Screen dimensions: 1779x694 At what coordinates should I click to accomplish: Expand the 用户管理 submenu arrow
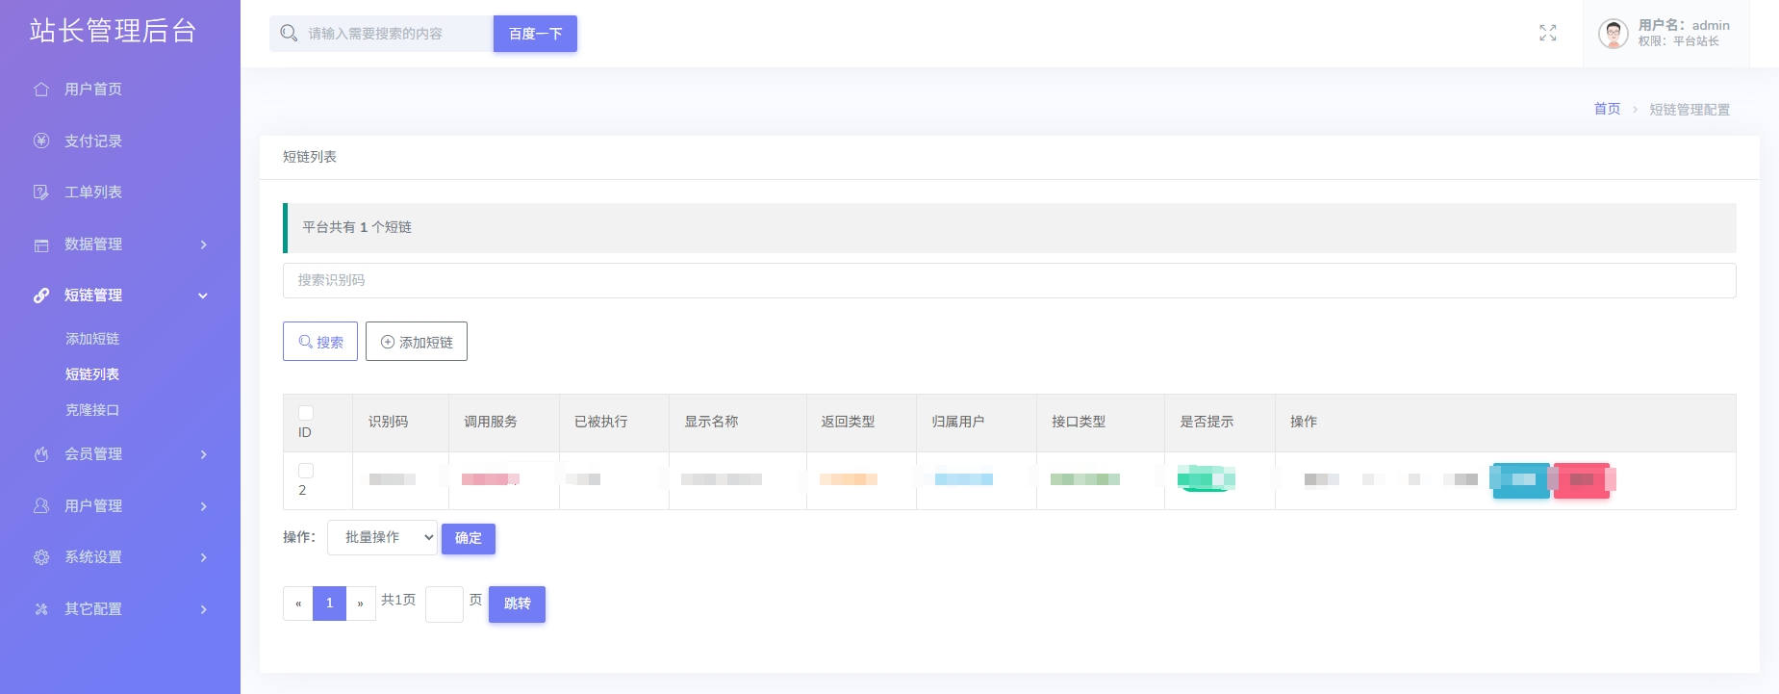tap(204, 506)
